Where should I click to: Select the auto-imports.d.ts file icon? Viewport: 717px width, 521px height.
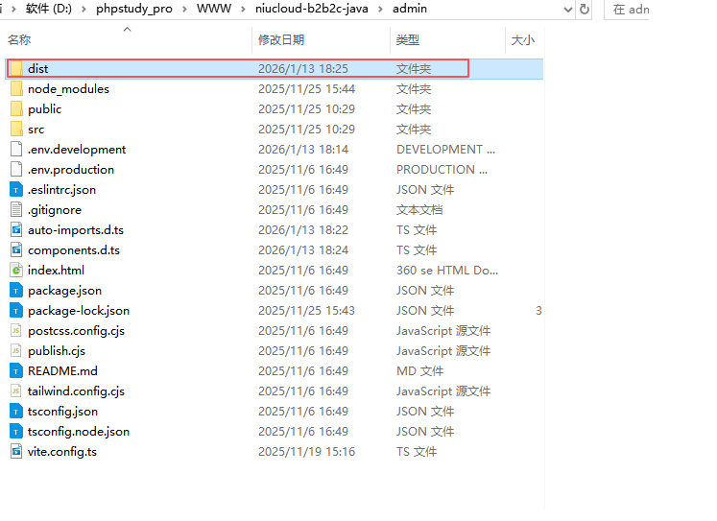tap(16, 230)
